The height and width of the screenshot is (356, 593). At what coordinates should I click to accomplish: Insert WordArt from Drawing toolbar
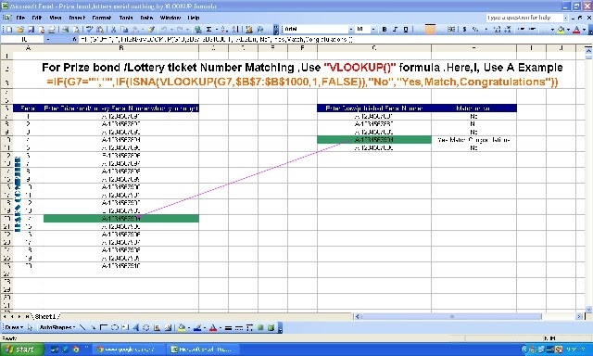coord(136,327)
